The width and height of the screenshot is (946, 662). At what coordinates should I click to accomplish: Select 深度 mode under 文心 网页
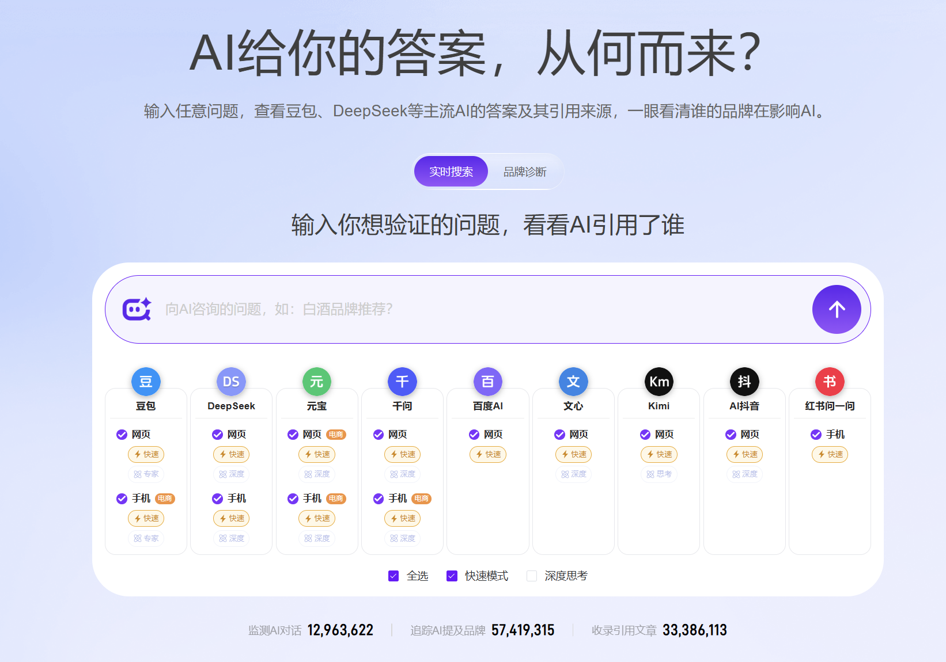tap(573, 474)
